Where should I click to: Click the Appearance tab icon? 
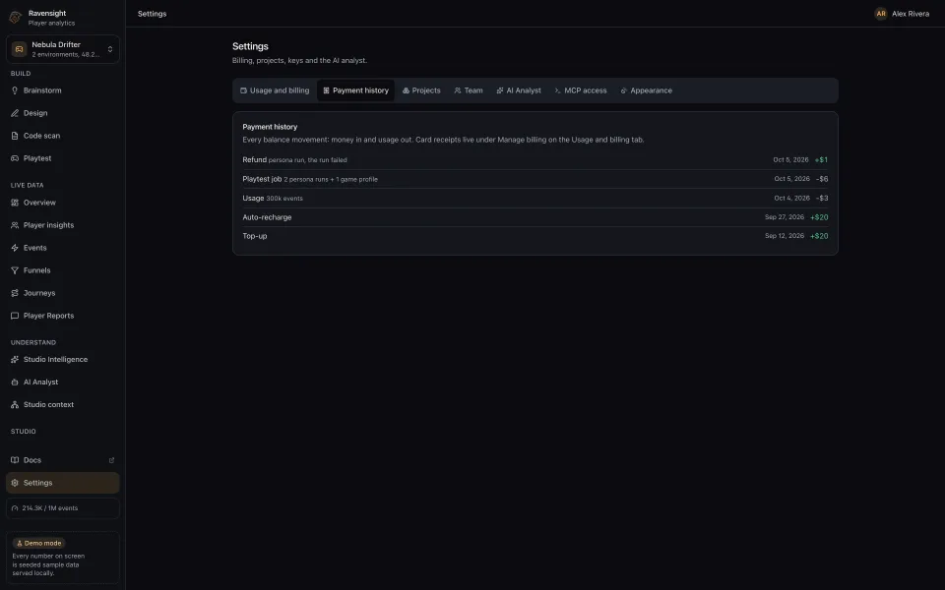coord(624,90)
